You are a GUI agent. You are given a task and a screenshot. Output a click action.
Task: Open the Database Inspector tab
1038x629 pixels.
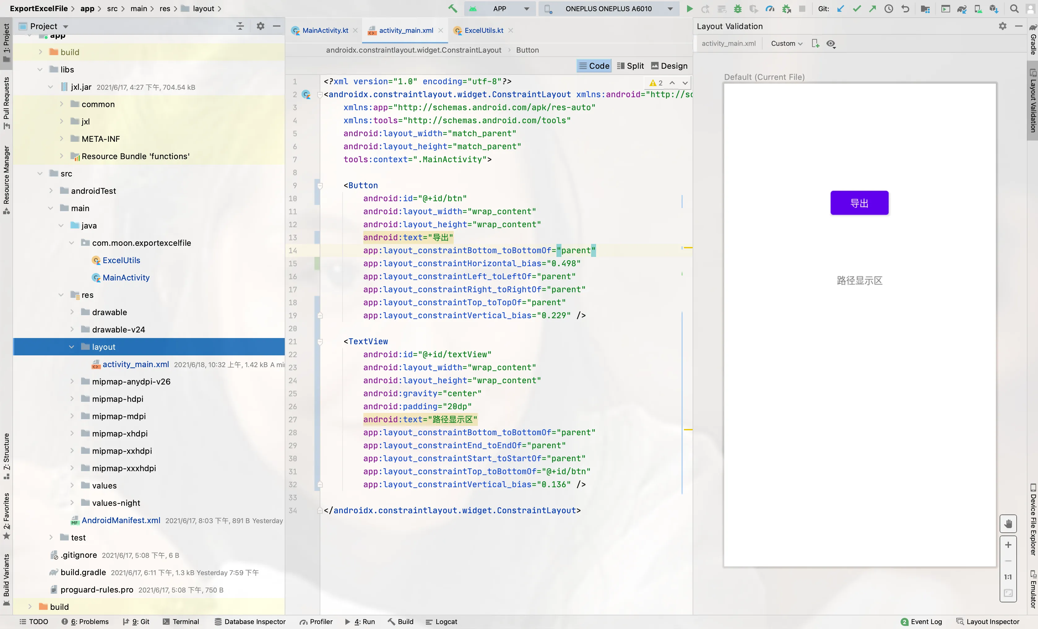[250, 622]
